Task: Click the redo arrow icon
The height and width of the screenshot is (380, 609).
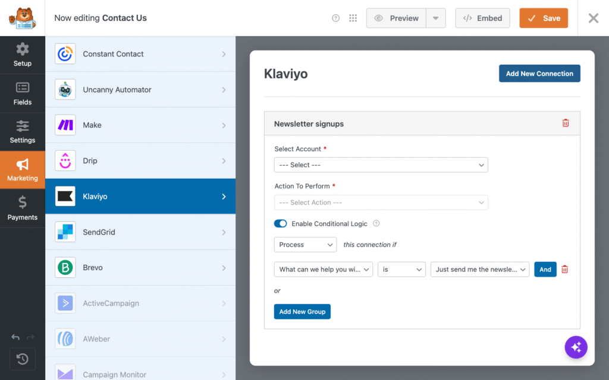Action: coord(30,337)
